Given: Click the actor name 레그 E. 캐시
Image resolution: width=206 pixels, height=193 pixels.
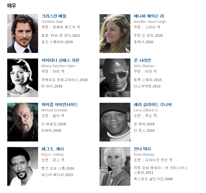Looking at the screenshot, I should click(x=53, y=149).
